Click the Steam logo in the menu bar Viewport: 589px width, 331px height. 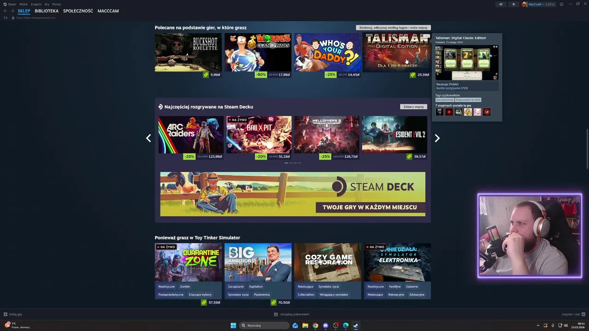tap(5, 4)
